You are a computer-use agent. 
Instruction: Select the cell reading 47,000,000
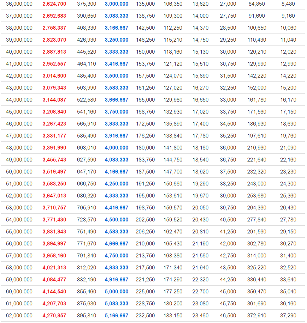19,136
